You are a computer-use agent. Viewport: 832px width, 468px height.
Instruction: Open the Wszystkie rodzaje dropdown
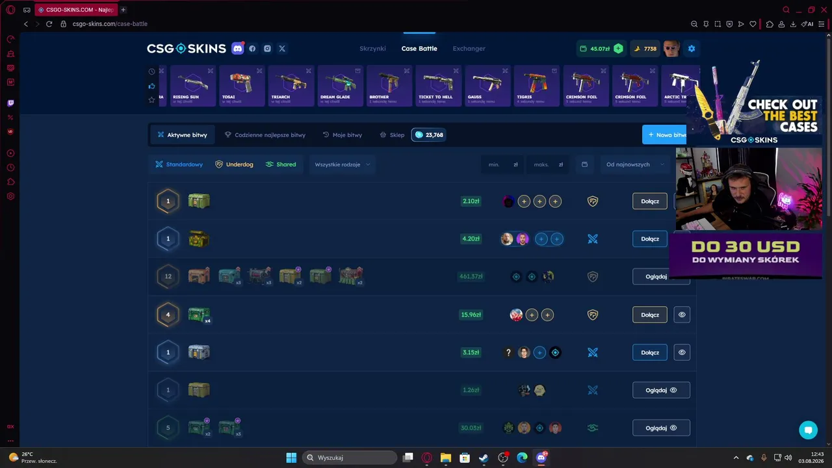point(343,164)
